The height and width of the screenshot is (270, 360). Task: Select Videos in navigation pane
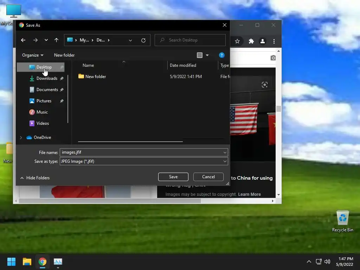click(39, 123)
